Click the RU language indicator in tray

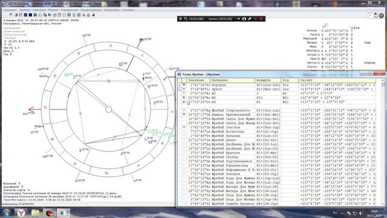pos(335,213)
